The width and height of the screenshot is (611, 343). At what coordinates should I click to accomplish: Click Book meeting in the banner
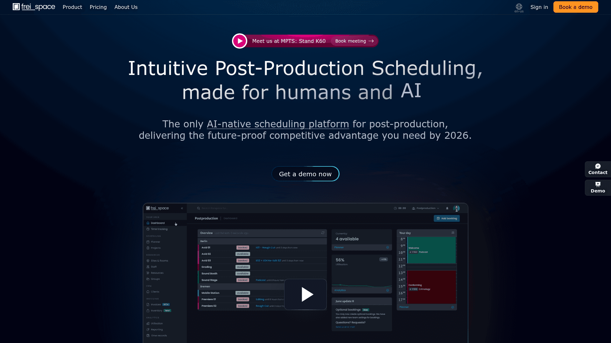(x=354, y=41)
